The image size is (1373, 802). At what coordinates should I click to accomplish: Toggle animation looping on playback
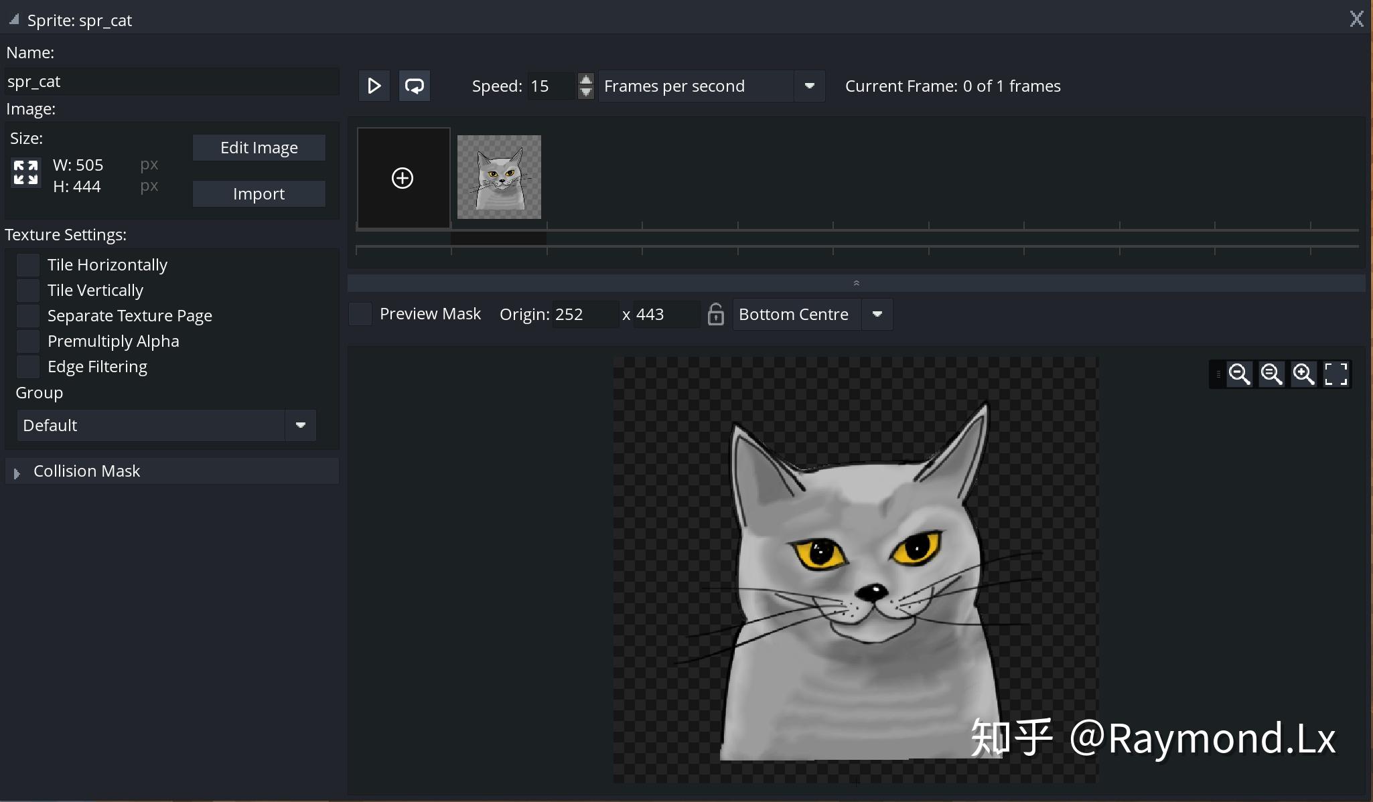[x=414, y=86]
